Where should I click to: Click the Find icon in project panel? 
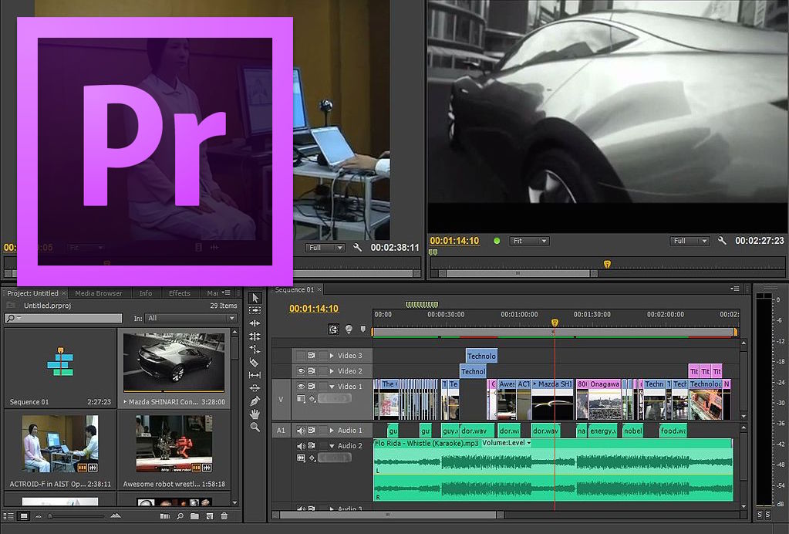[180, 516]
